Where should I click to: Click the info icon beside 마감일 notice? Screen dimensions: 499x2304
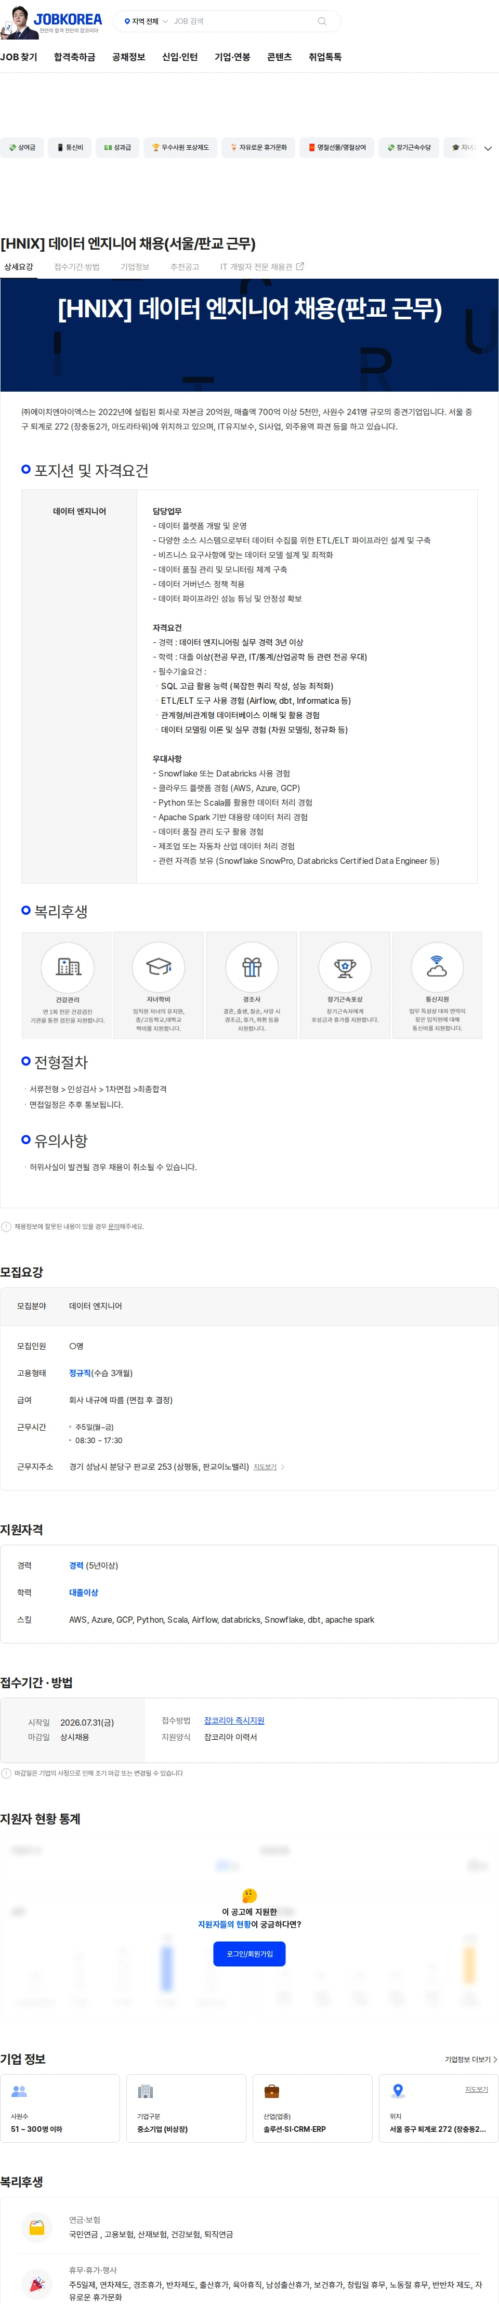[x=6, y=1774]
